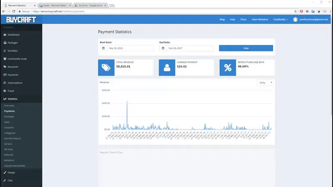The image size is (333, 187).
Task: Open the Fraud warning icon
Action: [5, 91]
